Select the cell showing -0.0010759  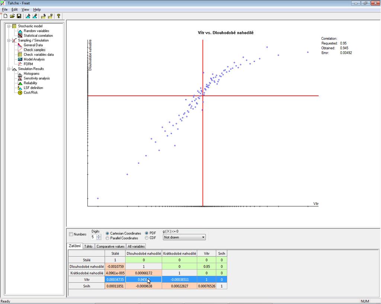click(115, 267)
